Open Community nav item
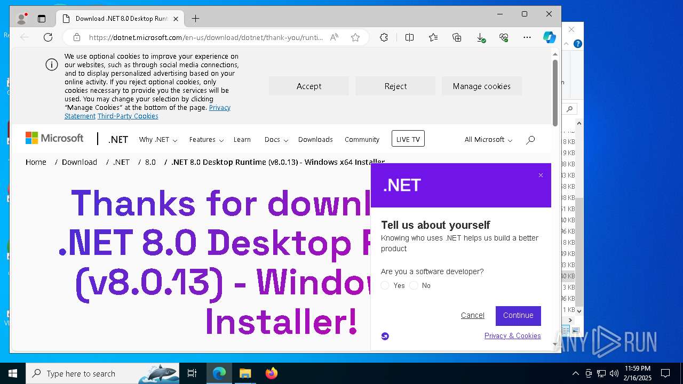 pos(362,140)
